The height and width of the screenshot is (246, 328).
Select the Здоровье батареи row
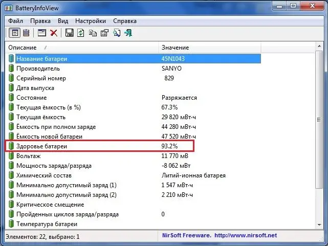(x=134, y=146)
